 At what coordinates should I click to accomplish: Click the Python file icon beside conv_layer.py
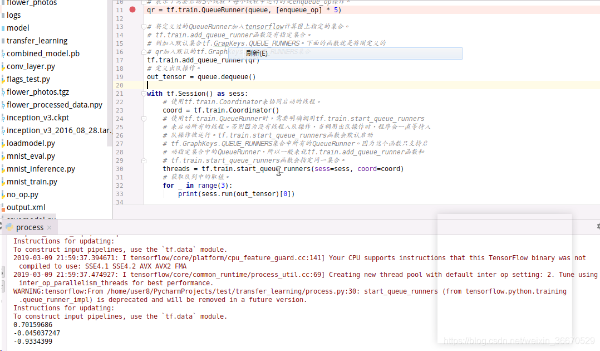click(5, 66)
